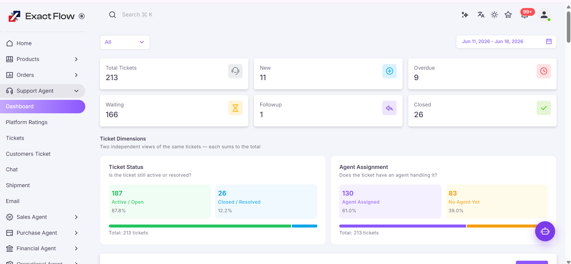This screenshot has width=571, height=264.
Task: Click the search magnifier icon
Action: (112, 15)
